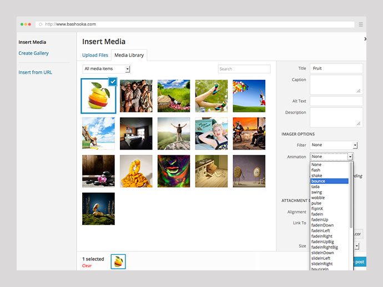383x287 pixels.
Task: Choose slideInRight animation option
Action: click(329, 264)
